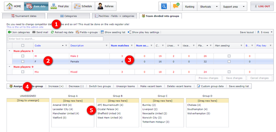
Task: Expand the Support area dropdown
Action: coord(233,7)
